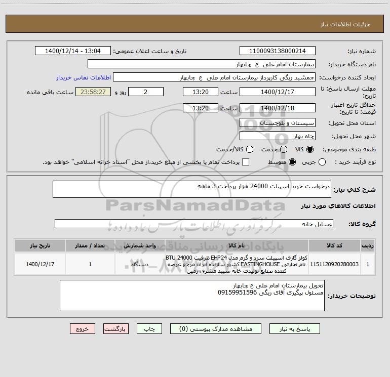Click the واحد شمارش column header

point(140,245)
